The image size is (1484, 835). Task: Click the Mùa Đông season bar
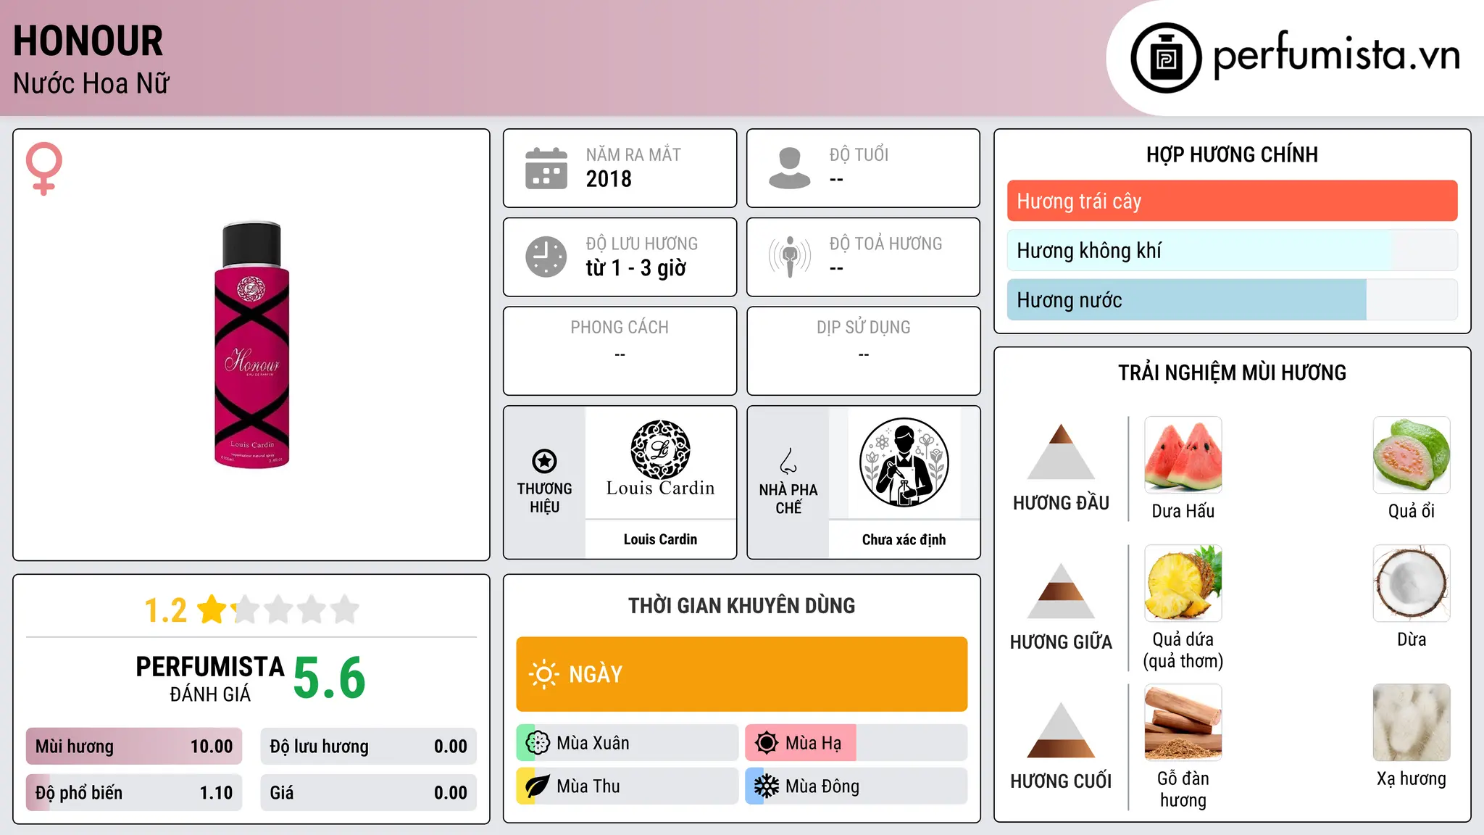(x=856, y=786)
